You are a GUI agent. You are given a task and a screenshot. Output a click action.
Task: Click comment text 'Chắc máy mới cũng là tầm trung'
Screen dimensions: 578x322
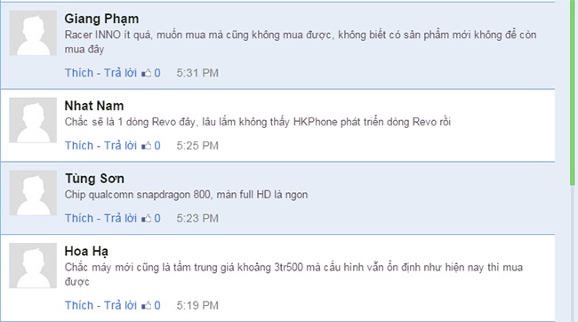(293, 274)
